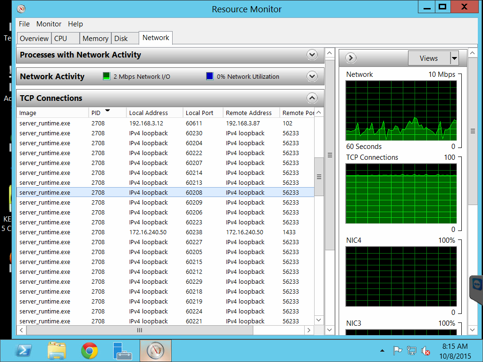This screenshot has height=362, width=483.
Task: Sort by Remote Port column header
Action: (297, 113)
